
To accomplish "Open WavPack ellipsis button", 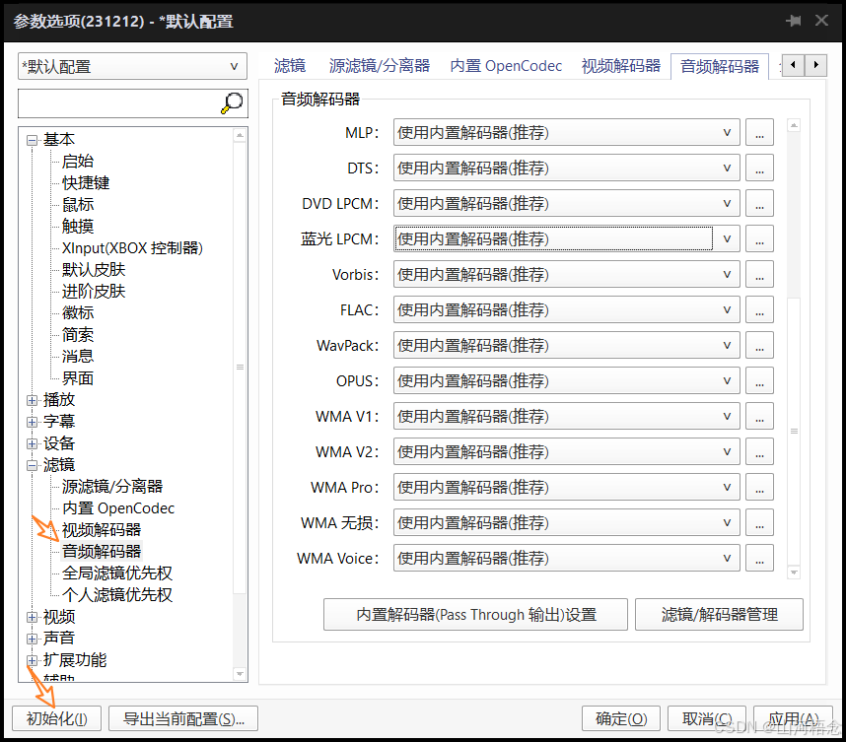I will coord(759,346).
